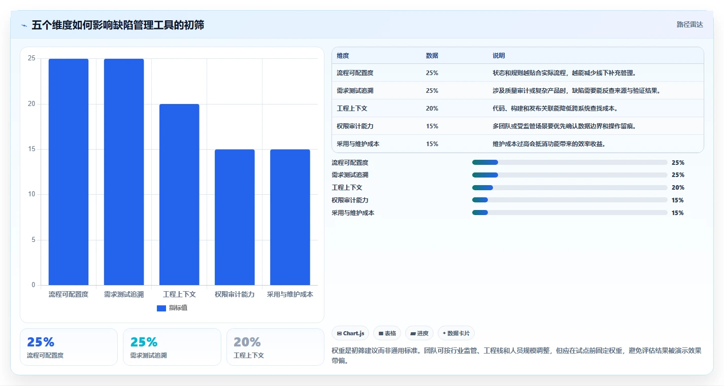Select table cell 工程上下文

[x=352, y=109]
